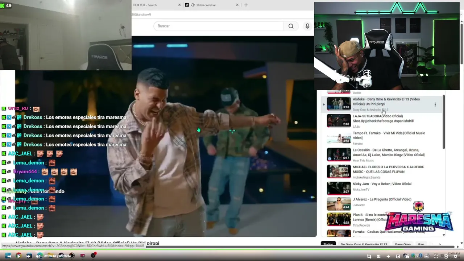The height and width of the screenshot is (261, 464).
Task: Toggle theater mode in the player bar
Action: [427, 256]
